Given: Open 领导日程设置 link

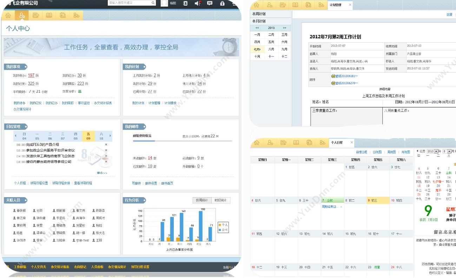Looking at the screenshot, I should [39, 183].
